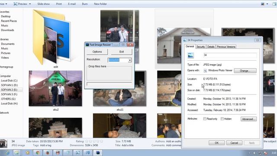
Task: Open Videos library in the sidebar
Action: [x=5, y=58]
